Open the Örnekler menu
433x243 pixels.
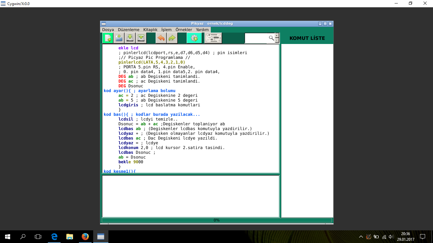coord(184,29)
